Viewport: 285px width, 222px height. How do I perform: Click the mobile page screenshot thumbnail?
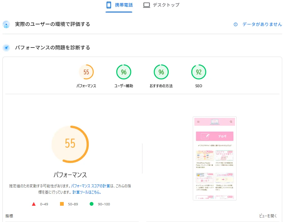point(215,158)
